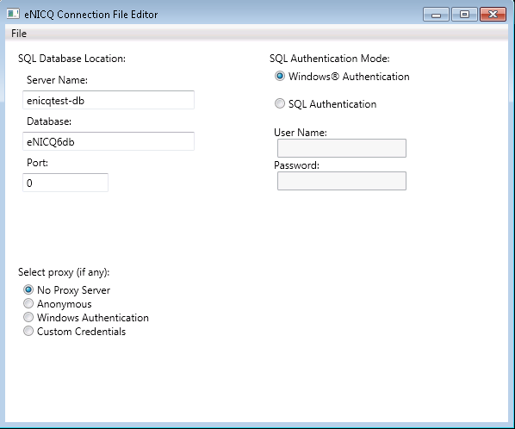Image resolution: width=515 pixels, height=429 pixels.
Task: Click the eNICQ application icon in title bar
Action: (x=13, y=14)
